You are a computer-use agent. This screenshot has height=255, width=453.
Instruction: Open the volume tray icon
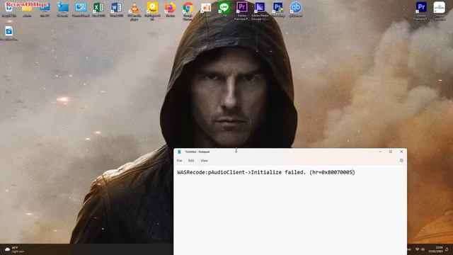point(423,249)
